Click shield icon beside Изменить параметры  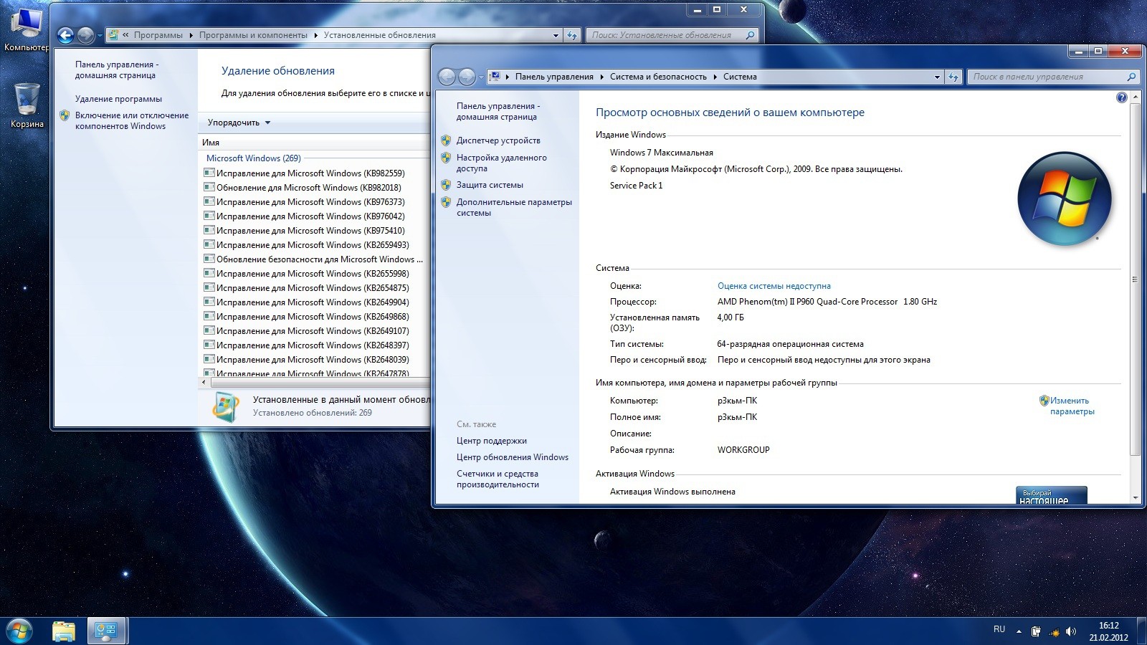click(1044, 401)
